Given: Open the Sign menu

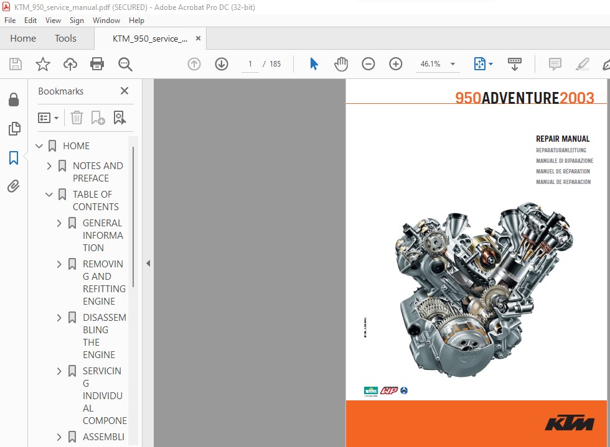Looking at the screenshot, I should click(x=77, y=21).
